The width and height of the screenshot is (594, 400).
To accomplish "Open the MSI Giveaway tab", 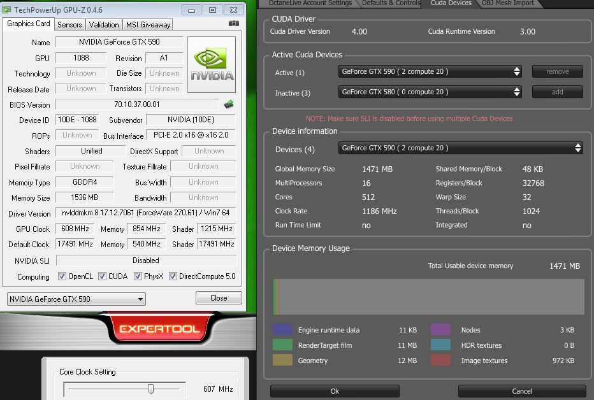I will 148,25.
